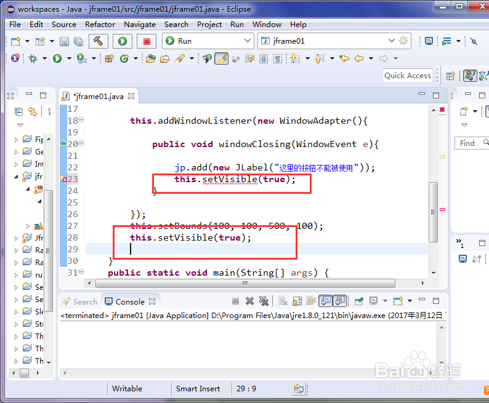489x403 pixels.
Task: Switch to the Console tab
Action: click(x=130, y=301)
